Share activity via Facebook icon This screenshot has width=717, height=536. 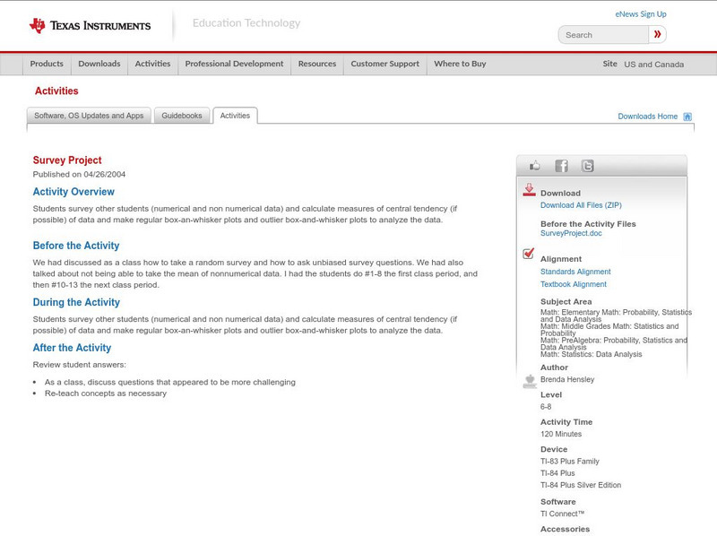pyautogui.click(x=561, y=166)
